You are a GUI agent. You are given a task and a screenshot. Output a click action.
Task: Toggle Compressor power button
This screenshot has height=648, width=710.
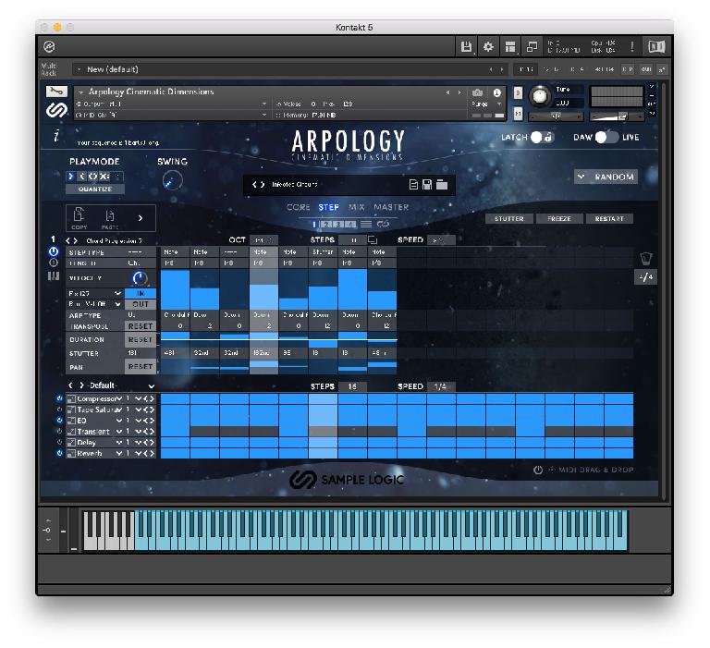[x=59, y=398]
